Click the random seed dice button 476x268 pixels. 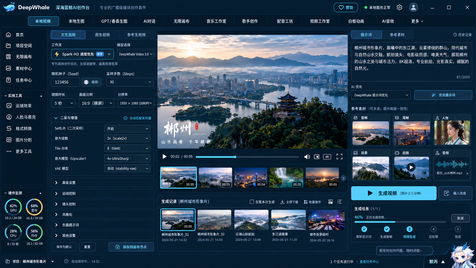91,82
